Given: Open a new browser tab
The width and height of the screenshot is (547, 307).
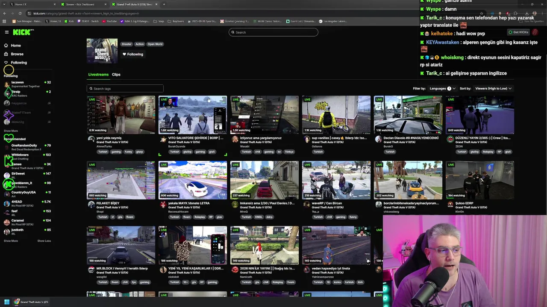Looking at the screenshot, I should coord(164,4).
